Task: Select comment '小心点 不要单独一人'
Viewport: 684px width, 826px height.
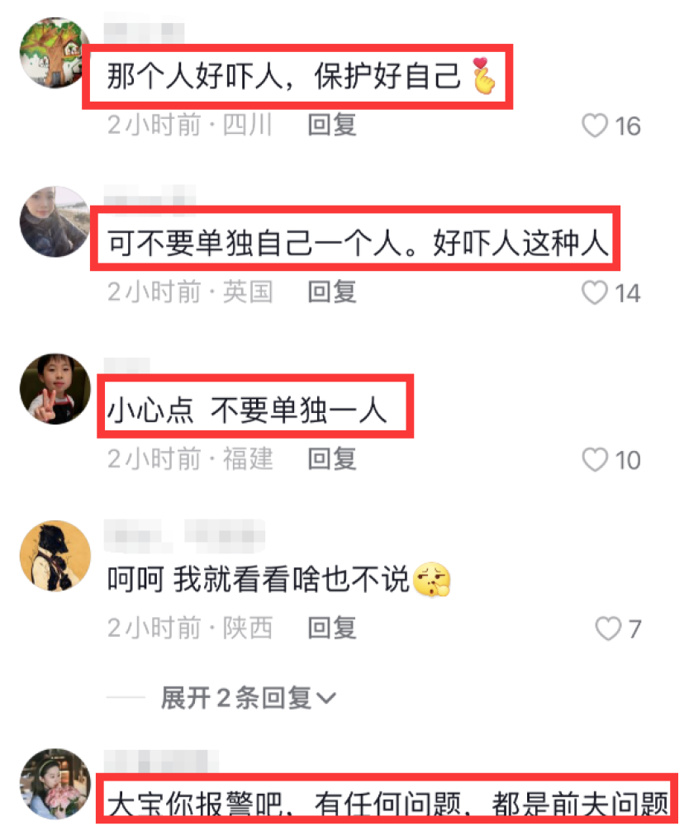Action: pos(248,410)
